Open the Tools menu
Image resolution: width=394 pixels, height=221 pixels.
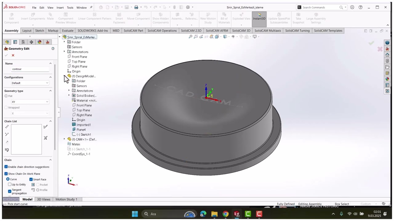point(70,7)
